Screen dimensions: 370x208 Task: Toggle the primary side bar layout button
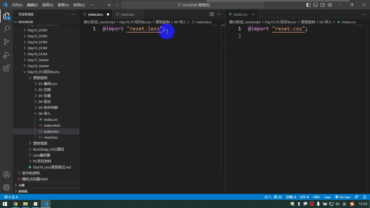tap(308, 5)
